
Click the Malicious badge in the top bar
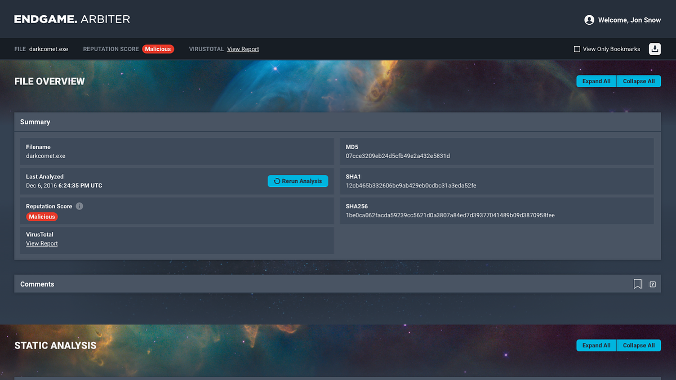pos(158,49)
